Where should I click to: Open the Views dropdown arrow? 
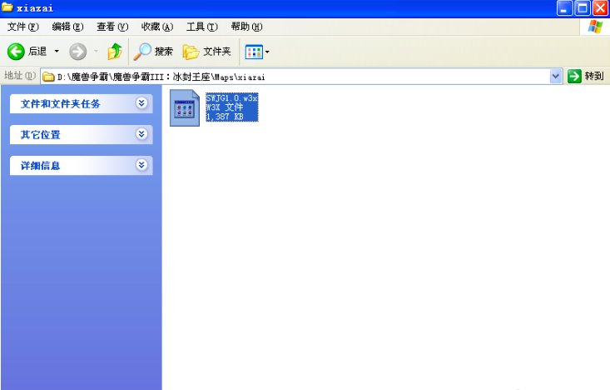[x=267, y=52]
